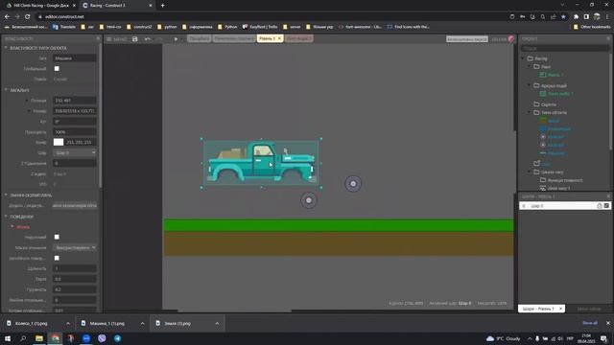614x345 pixels.
Task: Expand the Position property row
Action: coord(27,101)
